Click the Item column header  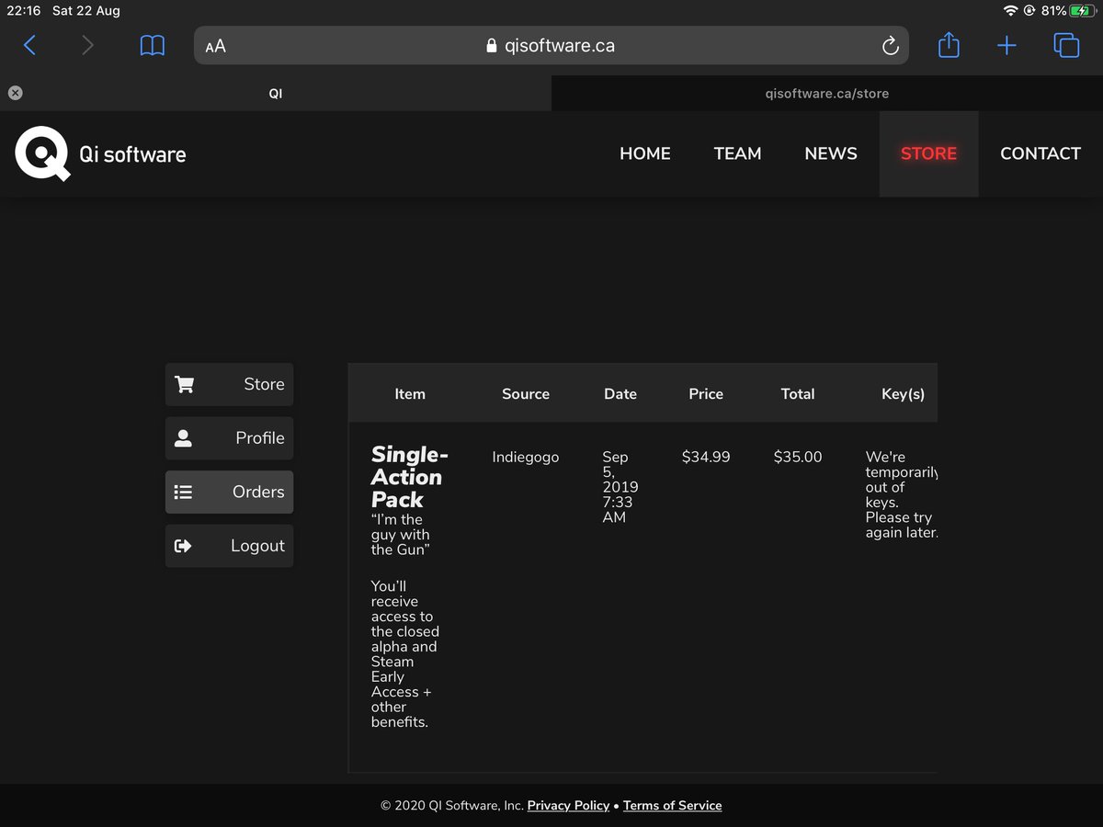pyautogui.click(x=410, y=393)
